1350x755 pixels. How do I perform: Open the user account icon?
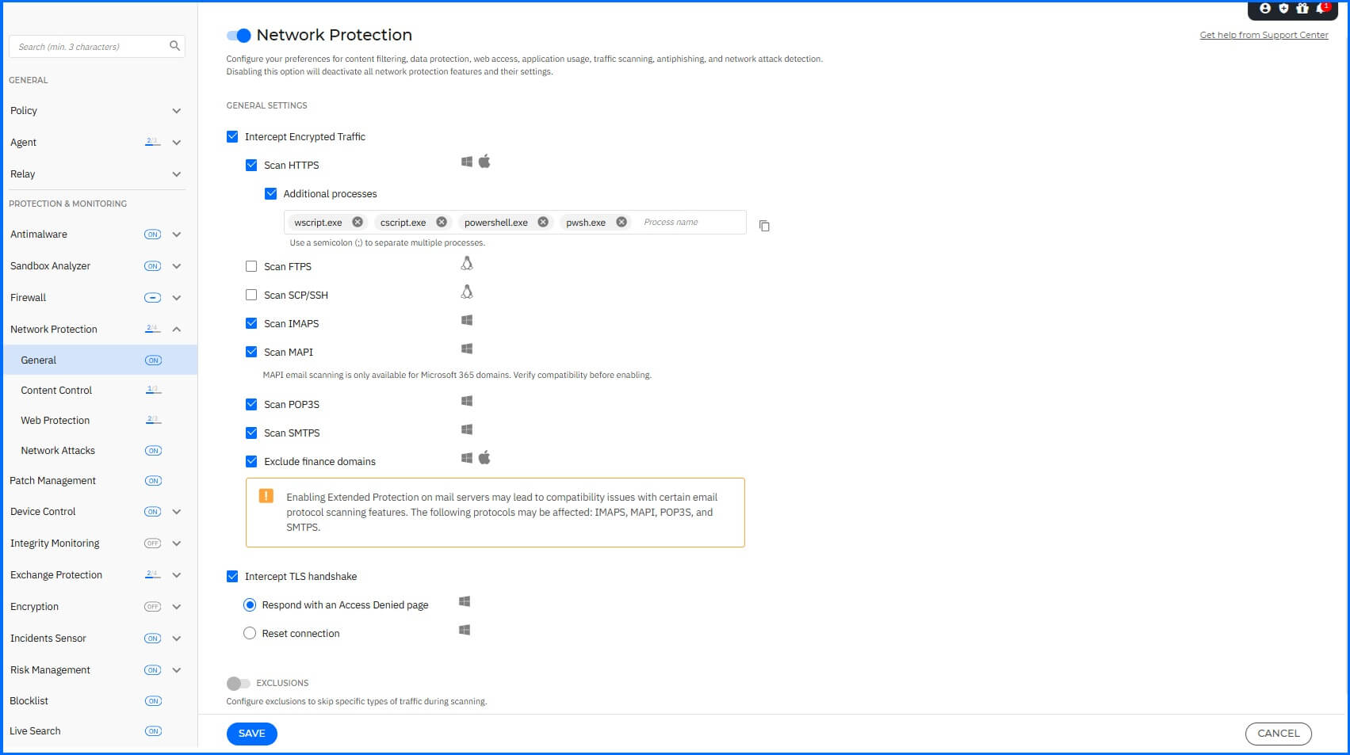coord(1264,10)
